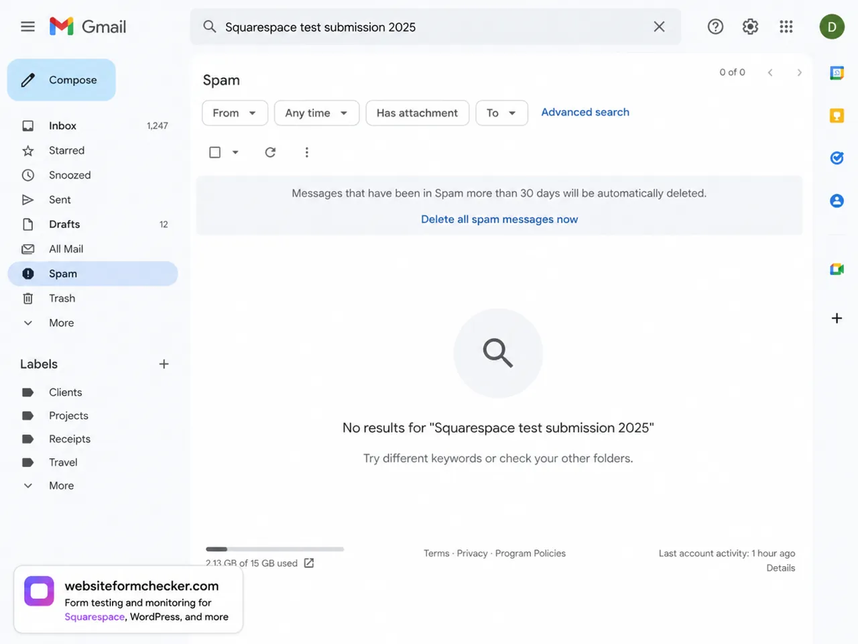Open the account avatar D
This screenshot has width=858, height=644.
(832, 27)
